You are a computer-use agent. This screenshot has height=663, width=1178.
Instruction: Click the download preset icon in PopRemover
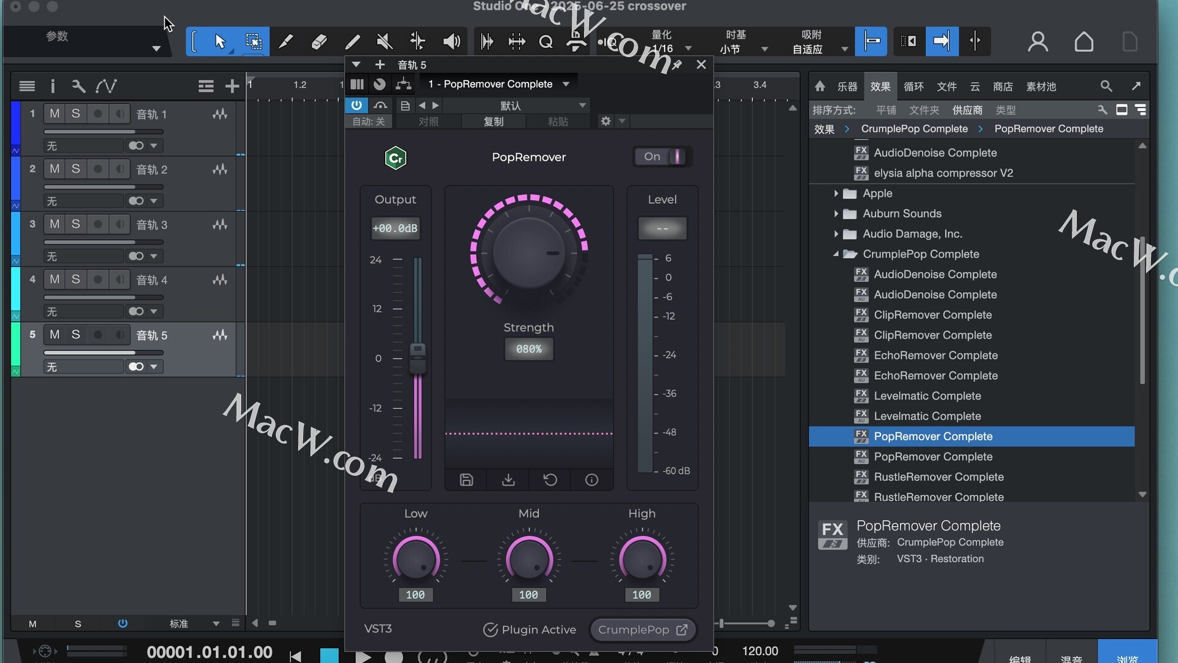[x=508, y=480]
